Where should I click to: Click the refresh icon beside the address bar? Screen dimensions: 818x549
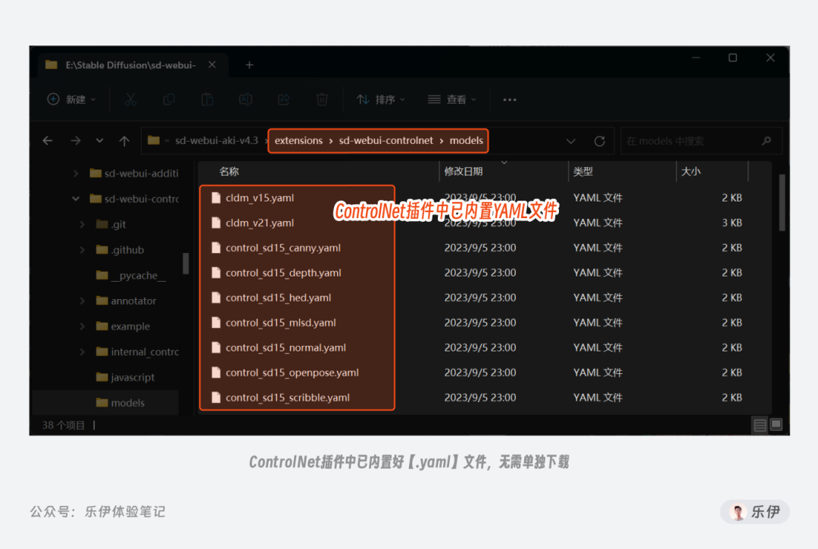coord(599,141)
